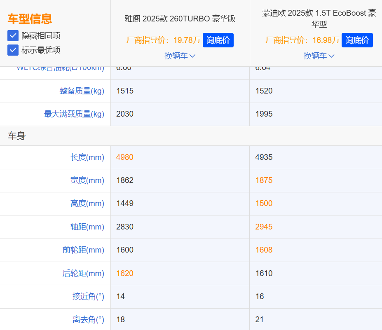Screen dimensions: 382x330
Task: Open 换辆车 dropdown under 蒙迪欧
Action: point(319,56)
